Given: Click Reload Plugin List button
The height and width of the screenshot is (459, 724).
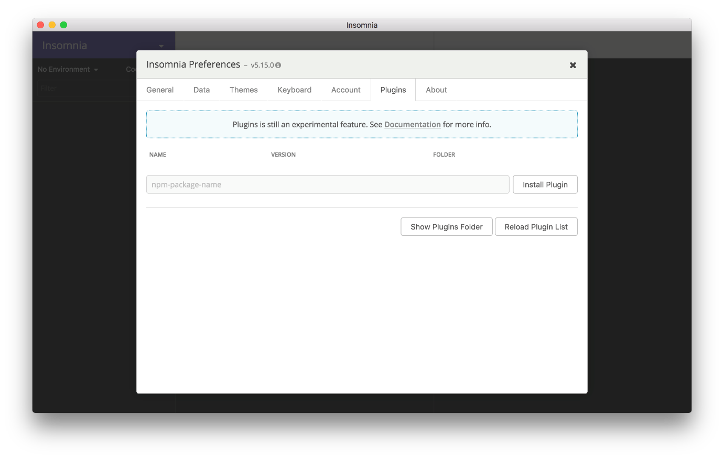Looking at the screenshot, I should (536, 227).
